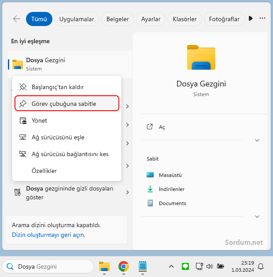Select Ağ sürücüsü bağlantısını kes
The height and width of the screenshot is (277, 273).
(x=66, y=154)
